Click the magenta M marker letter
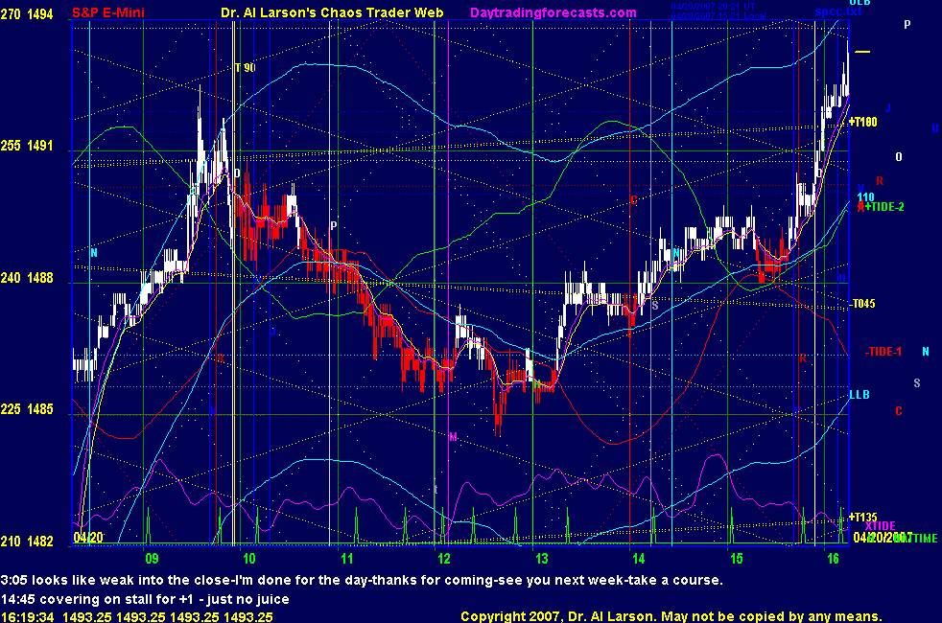 (453, 437)
